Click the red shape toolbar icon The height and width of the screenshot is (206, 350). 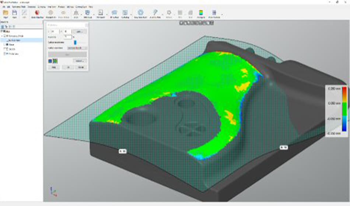pos(37,13)
